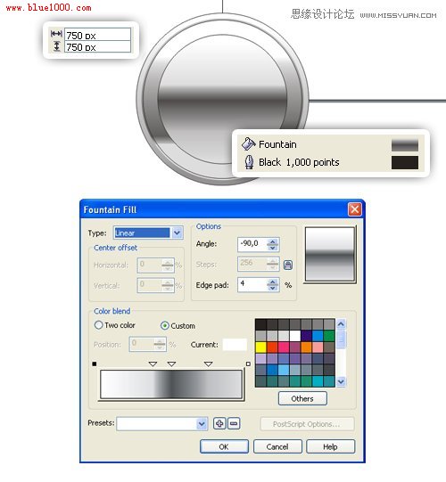Pick the white palette swatch
446x482 pixels.
295,336
